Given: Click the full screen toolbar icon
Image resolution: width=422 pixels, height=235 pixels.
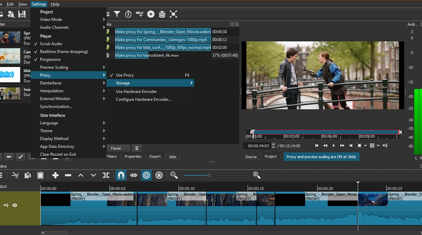Looking at the screenshot, I should (173, 14).
